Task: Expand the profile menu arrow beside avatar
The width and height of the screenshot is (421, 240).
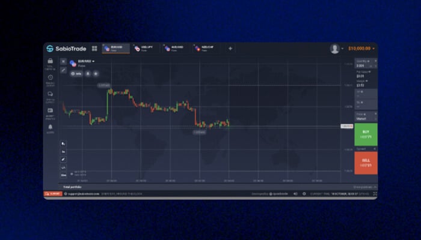Action: 342,49
